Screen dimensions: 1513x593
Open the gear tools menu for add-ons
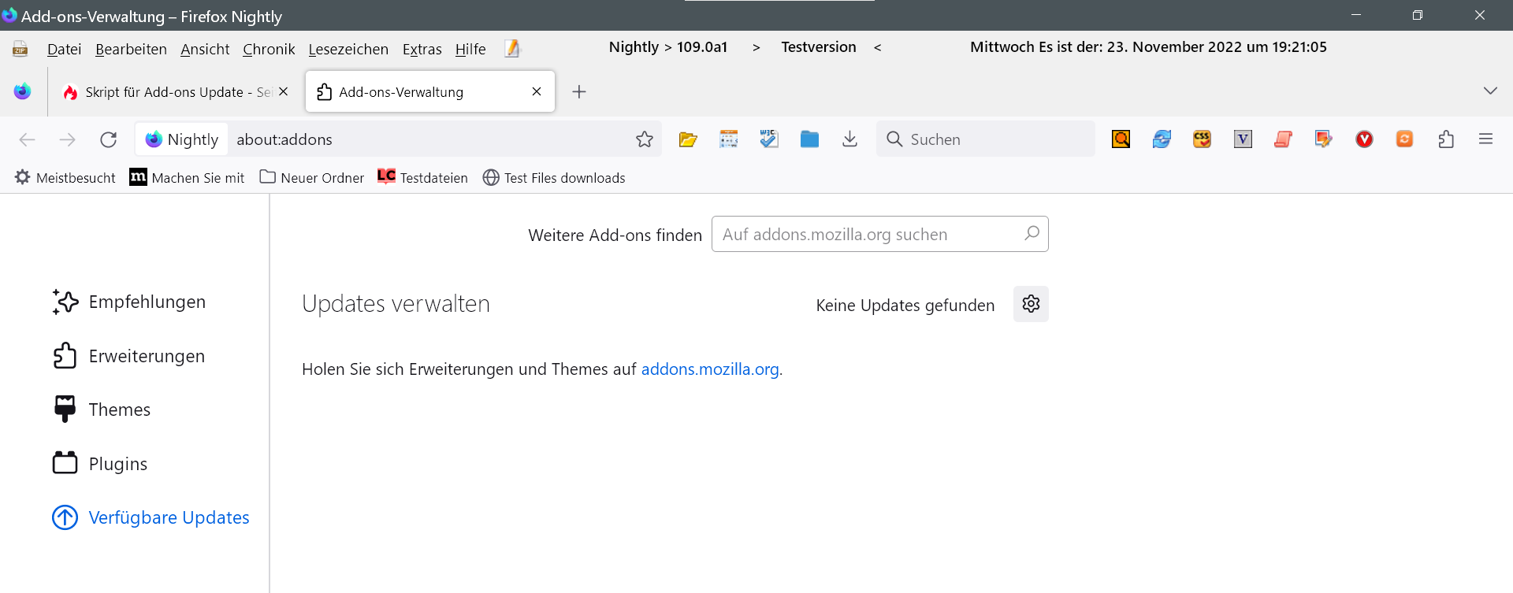point(1031,304)
